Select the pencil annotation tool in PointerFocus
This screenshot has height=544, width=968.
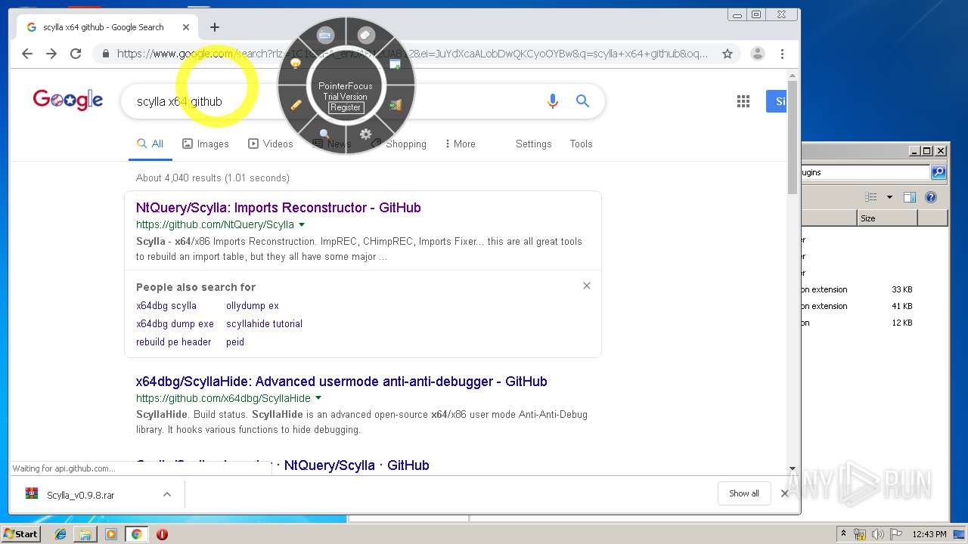(296, 105)
